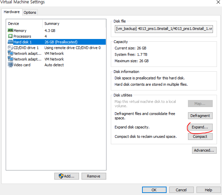Click 'Hard disk contents are stored' text
Image resolution: width=222 pixels, height=195 pixels.
(x=151, y=84)
